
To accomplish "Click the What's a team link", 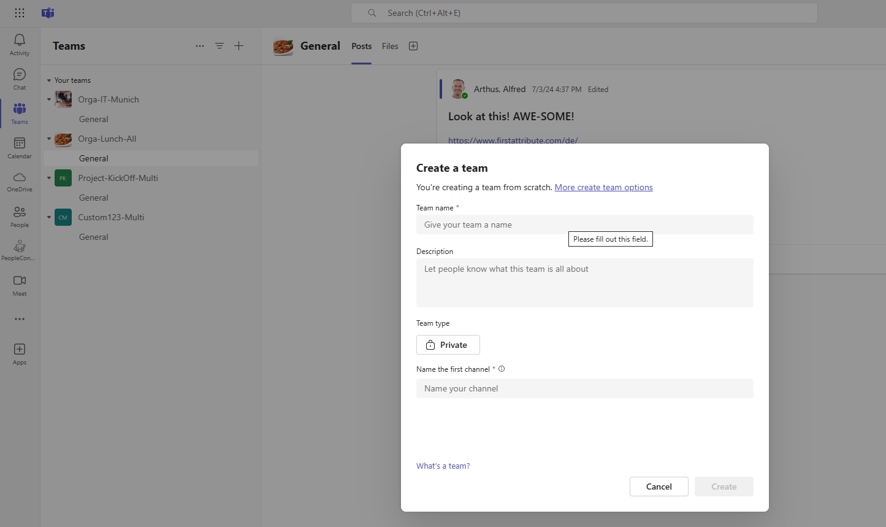I will pos(443,466).
